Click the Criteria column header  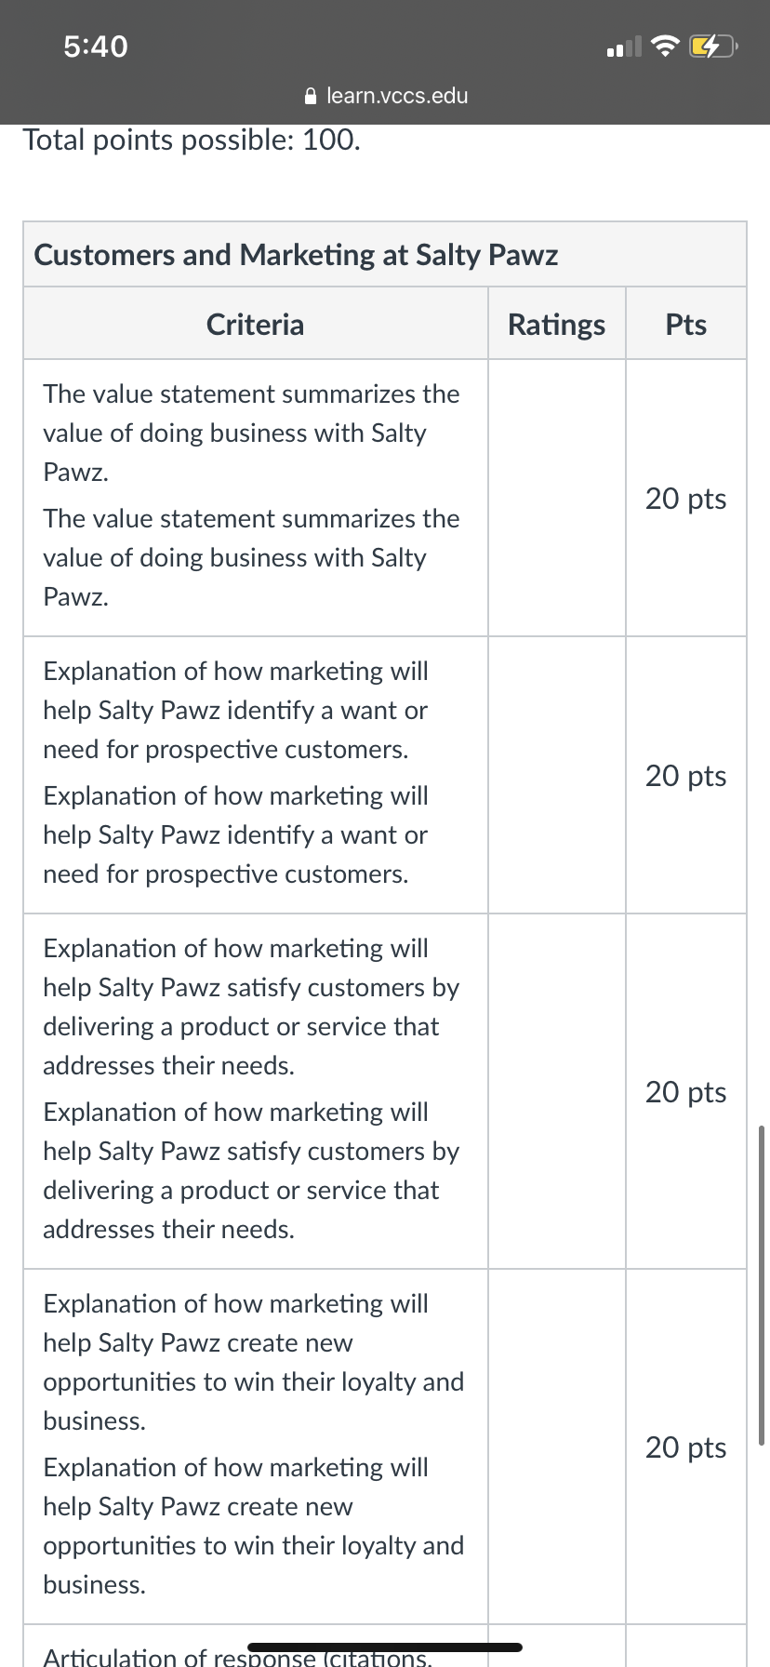255,324
